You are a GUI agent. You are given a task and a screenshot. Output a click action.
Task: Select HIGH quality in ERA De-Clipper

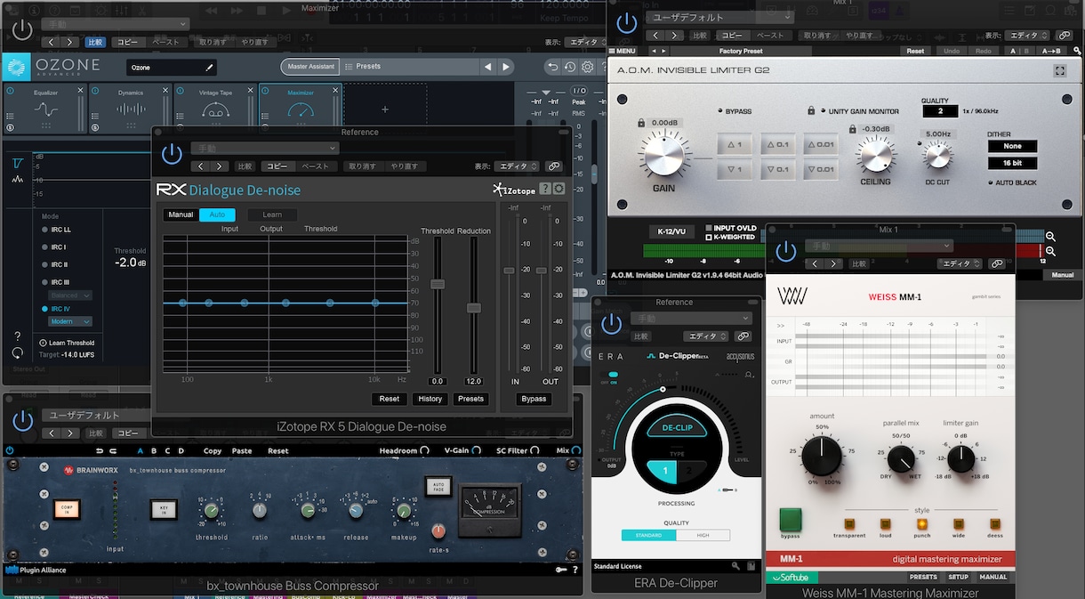[x=703, y=535]
